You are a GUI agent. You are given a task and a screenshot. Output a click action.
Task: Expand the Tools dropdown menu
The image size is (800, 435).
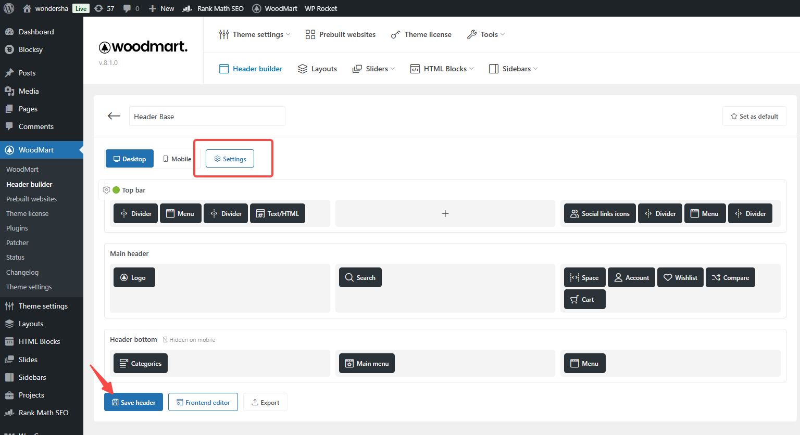coord(486,34)
